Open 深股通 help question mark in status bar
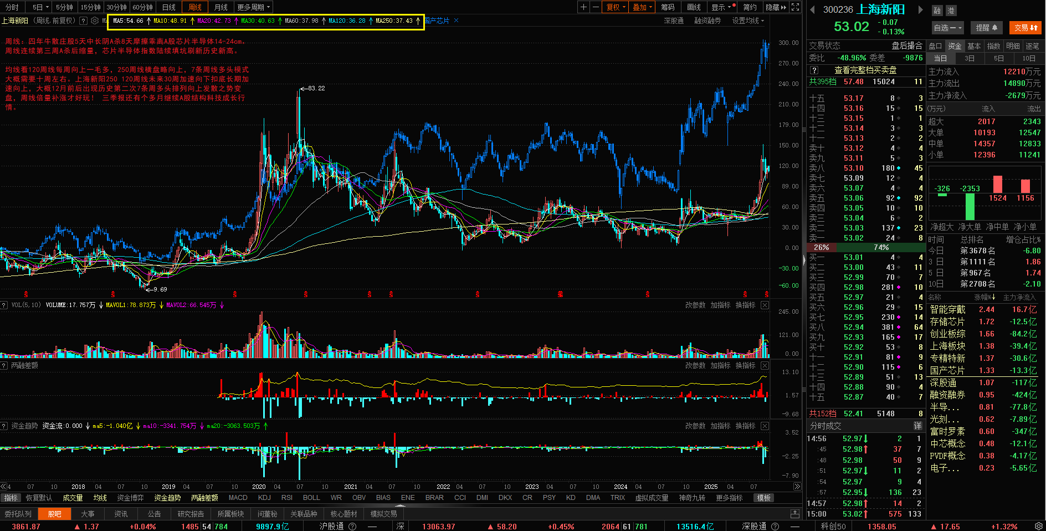The image size is (1046, 531). click(x=775, y=526)
